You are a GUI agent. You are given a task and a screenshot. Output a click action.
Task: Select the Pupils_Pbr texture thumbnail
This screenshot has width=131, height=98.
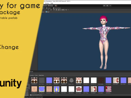point(64,80)
